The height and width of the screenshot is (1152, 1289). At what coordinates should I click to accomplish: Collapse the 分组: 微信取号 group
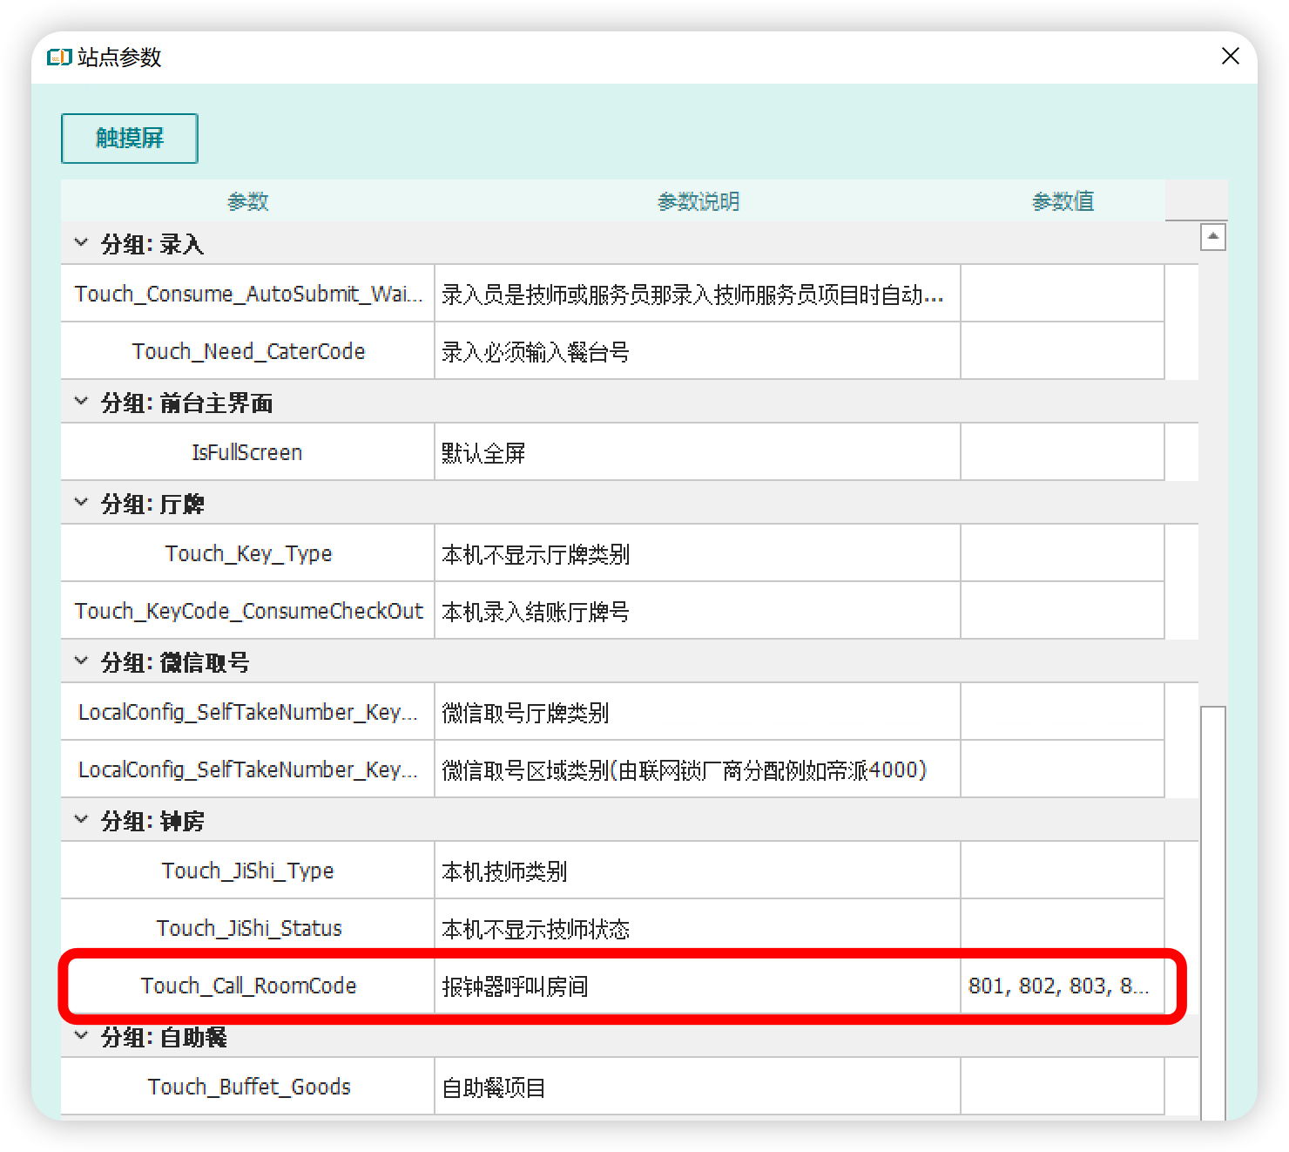pyautogui.click(x=81, y=661)
